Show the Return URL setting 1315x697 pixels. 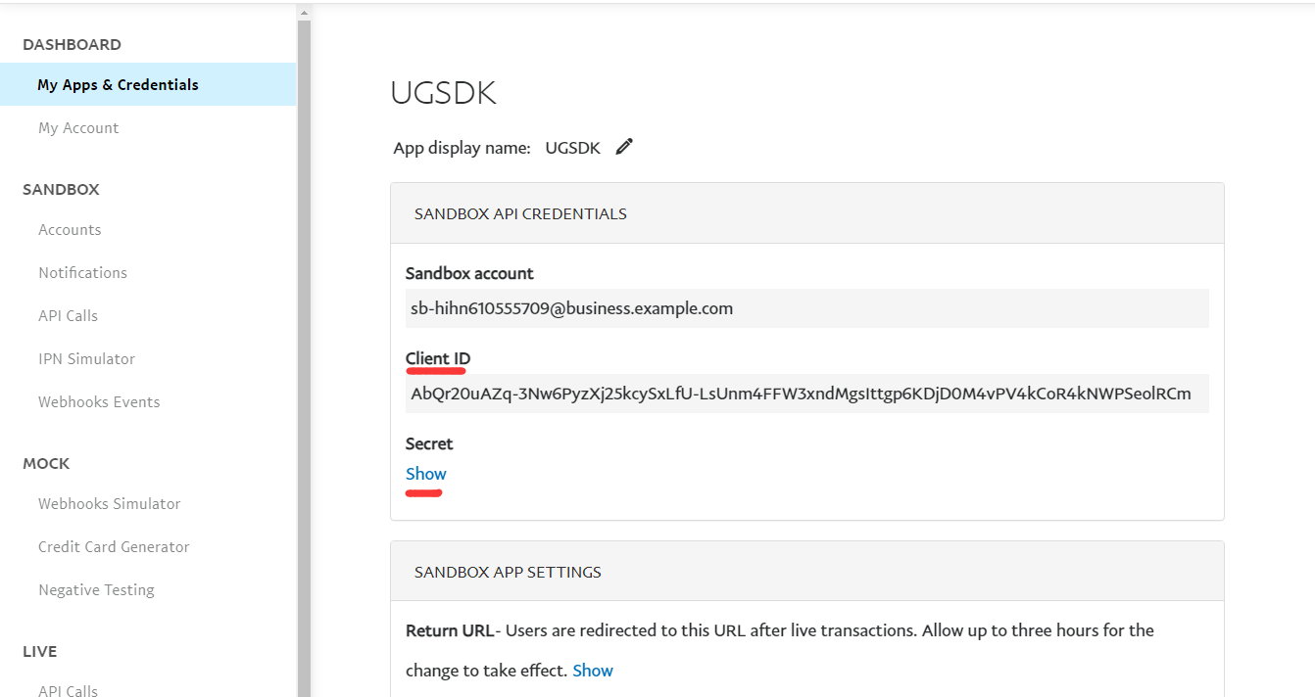click(593, 671)
